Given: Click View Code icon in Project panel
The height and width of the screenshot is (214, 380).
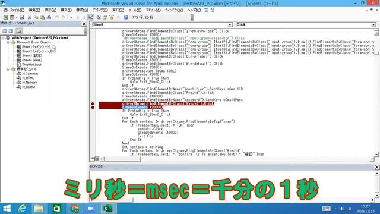Looking at the screenshot, I should coord(4,31).
